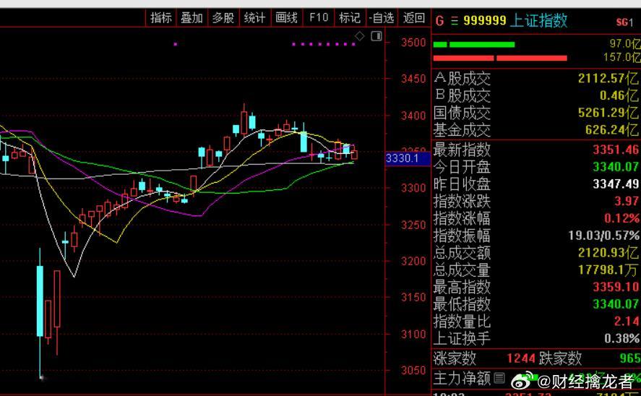Click the 3450 price axis label
This screenshot has width=641, height=396.
click(x=413, y=79)
